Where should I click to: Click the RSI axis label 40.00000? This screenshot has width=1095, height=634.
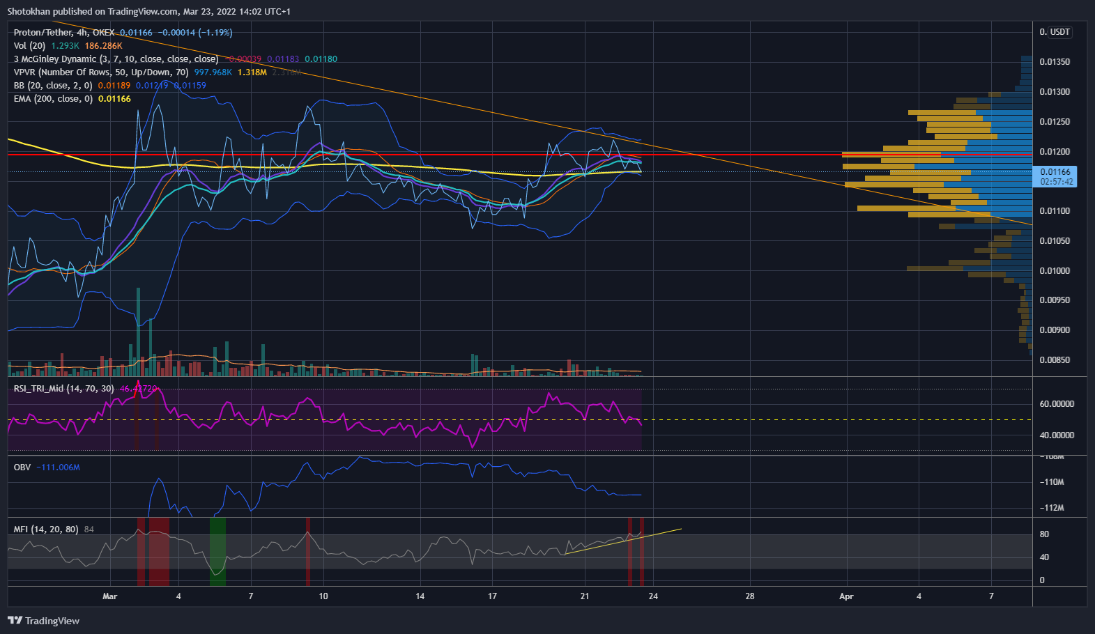pos(1057,435)
